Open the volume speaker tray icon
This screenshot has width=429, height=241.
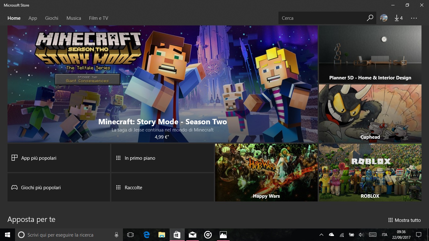[361, 235]
